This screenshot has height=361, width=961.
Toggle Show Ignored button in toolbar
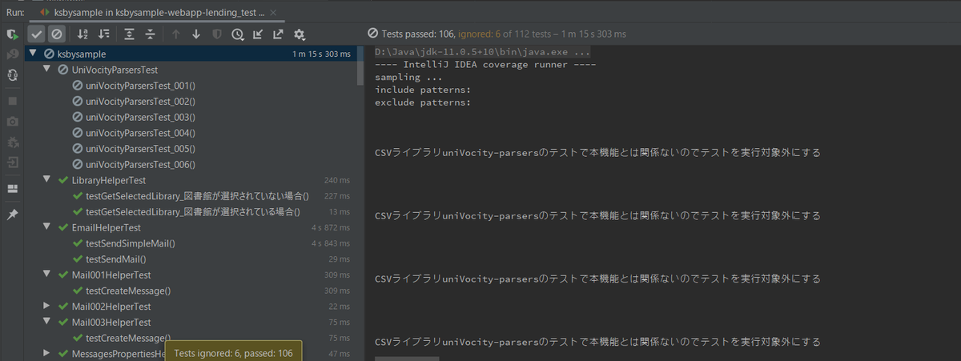[x=56, y=34]
